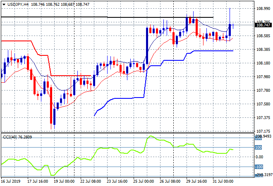Click the 108.385 price scale value
The width and height of the screenshot is (273, 186).
click(263, 50)
